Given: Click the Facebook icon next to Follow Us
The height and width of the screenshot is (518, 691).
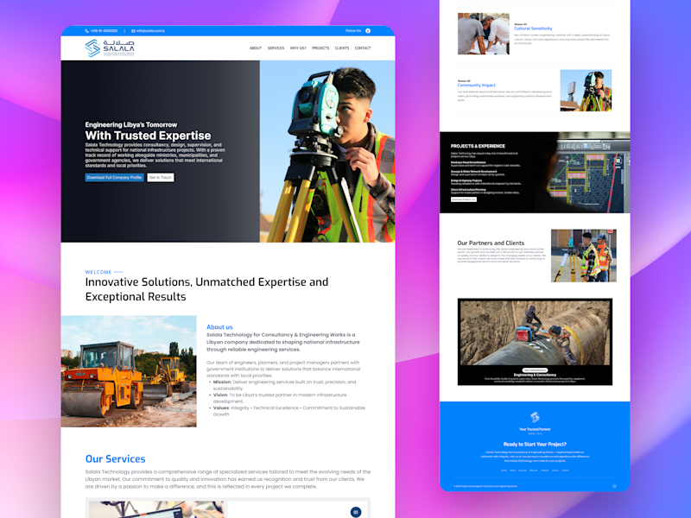Looking at the screenshot, I should click(x=368, y=31).
